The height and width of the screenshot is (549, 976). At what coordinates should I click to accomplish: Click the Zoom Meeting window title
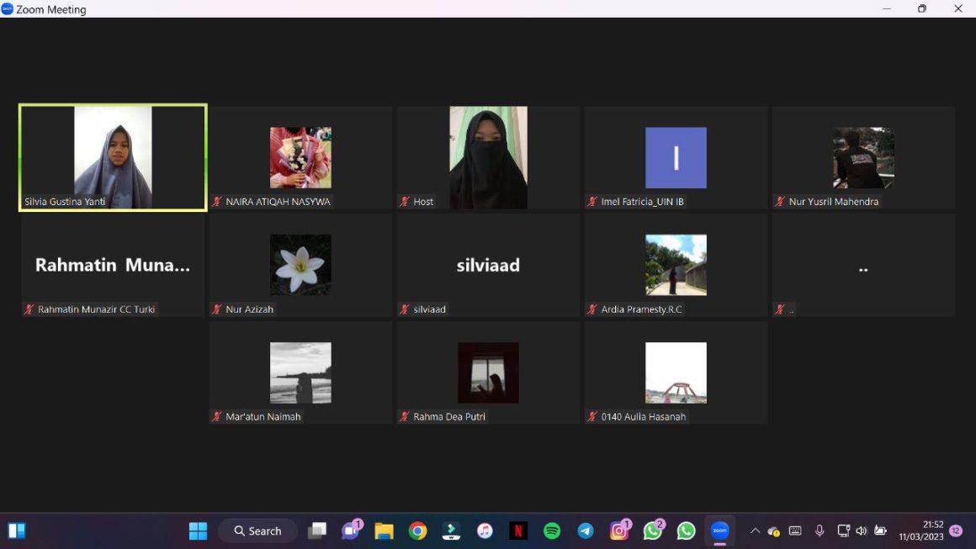point(50,9)
